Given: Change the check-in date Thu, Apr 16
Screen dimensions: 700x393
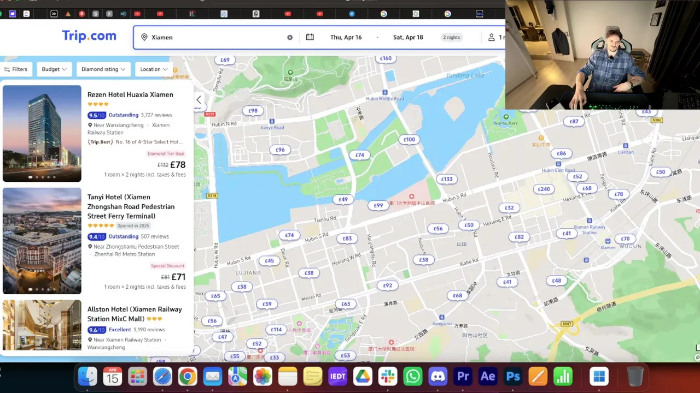Looking at the screenshot, I should point(346,38).
